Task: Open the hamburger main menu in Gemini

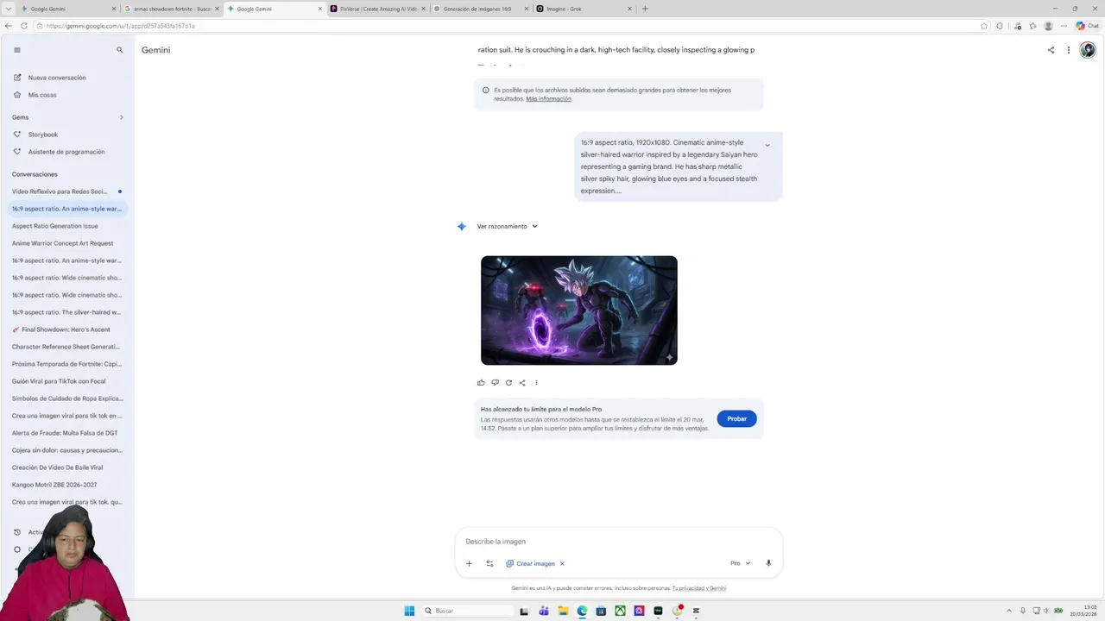Action: click(16, 50)
